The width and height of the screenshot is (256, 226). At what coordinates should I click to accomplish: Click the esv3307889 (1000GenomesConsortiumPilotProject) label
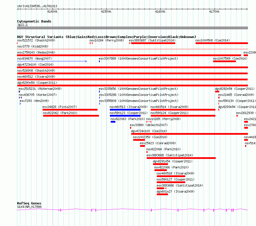coord(138,58)
